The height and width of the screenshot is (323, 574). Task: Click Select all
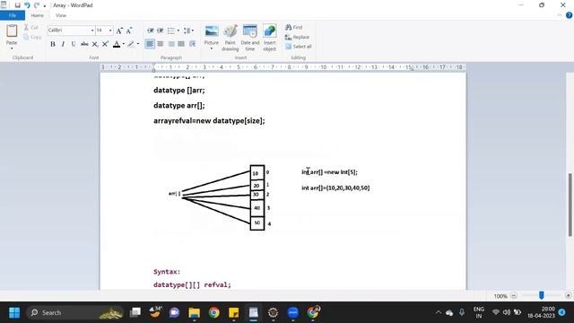click(299, 47)
